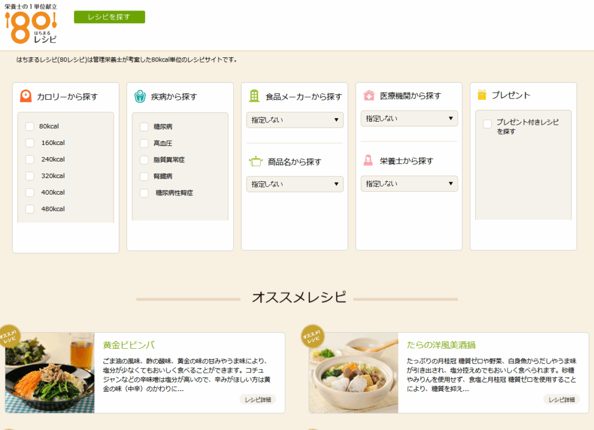Click the nutritionist person icon
Viewport: 594px width, 430px height.
pyautogui.click(x=368, y=161)
